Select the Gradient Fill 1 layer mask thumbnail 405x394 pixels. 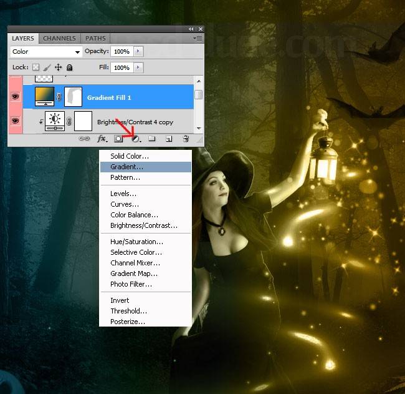pyautogui.click(x=74, y=97)
